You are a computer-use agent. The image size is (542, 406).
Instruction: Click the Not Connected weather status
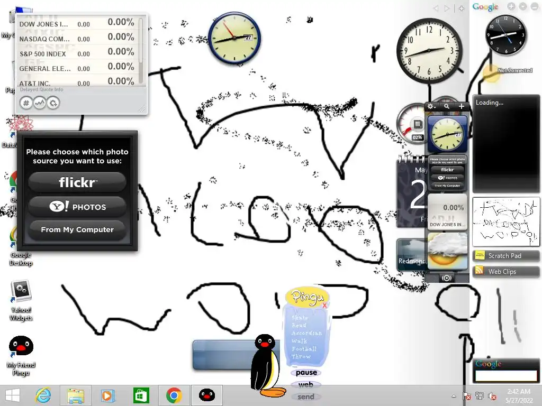click(514, 70)
